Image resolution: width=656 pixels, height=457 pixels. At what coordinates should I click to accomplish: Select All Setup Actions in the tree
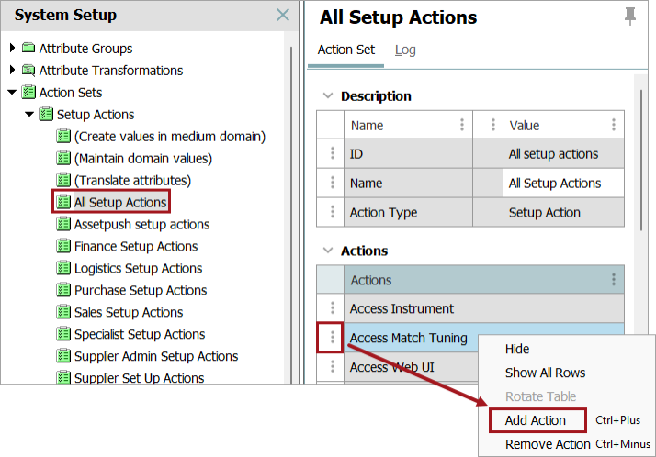120,202
